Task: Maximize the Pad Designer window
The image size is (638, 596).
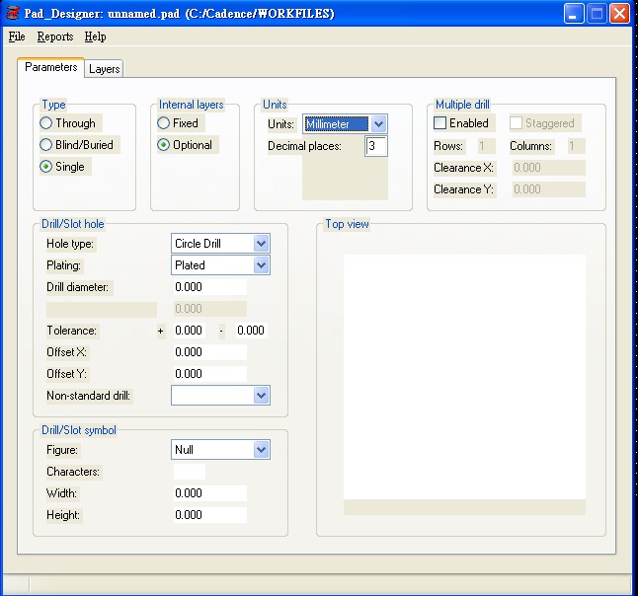Action: [x=597, y=14]
